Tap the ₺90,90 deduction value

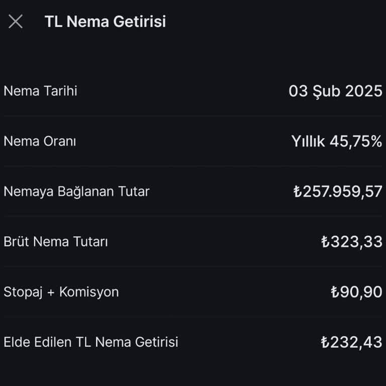point(356,292)
